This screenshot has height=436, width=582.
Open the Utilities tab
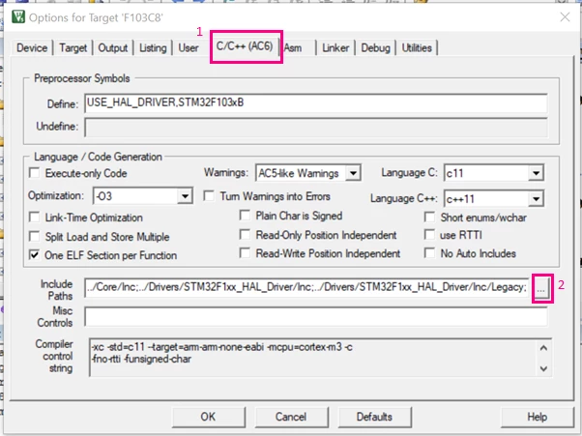417,48
